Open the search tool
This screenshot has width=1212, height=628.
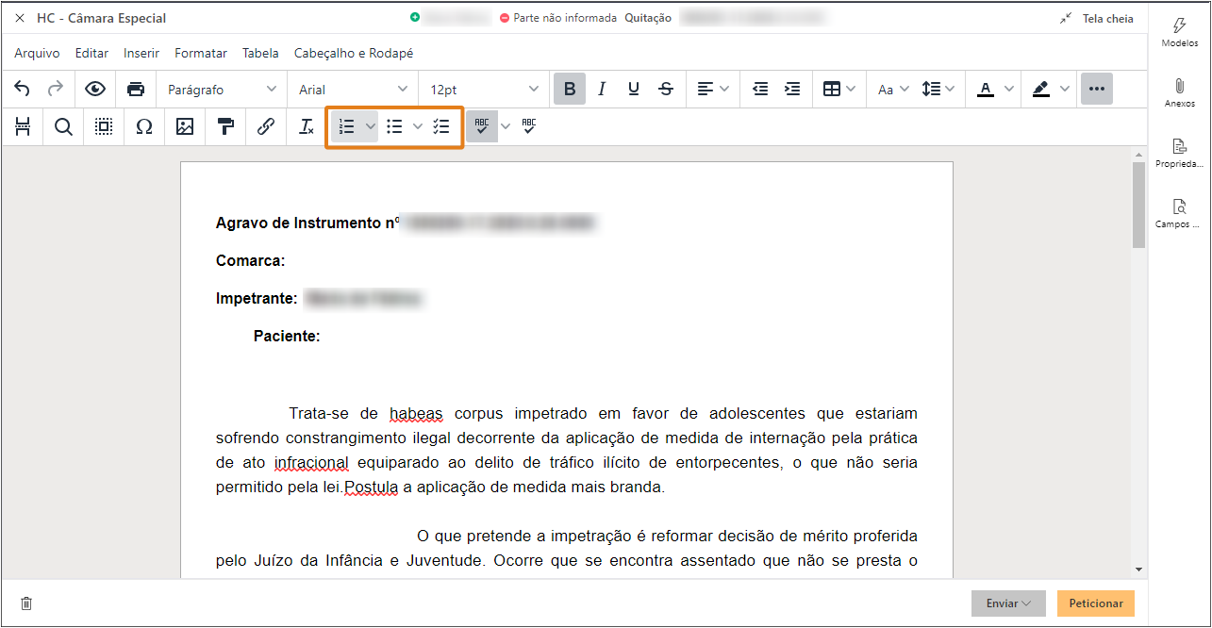tap(62, 125)
